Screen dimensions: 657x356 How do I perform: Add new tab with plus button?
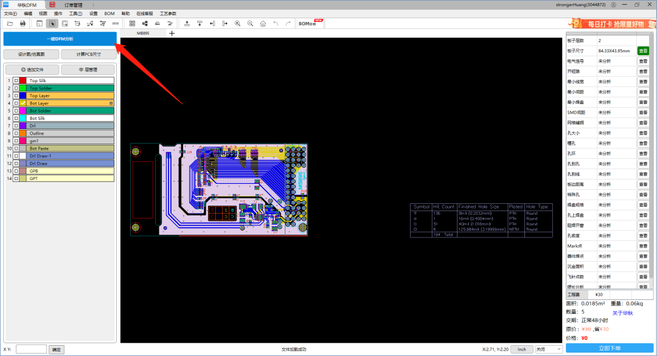172,33
